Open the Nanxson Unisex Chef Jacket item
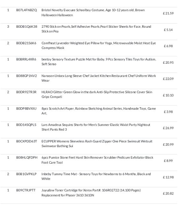The width and height of the screenshot is (178, 207). (x=99, y=78)
